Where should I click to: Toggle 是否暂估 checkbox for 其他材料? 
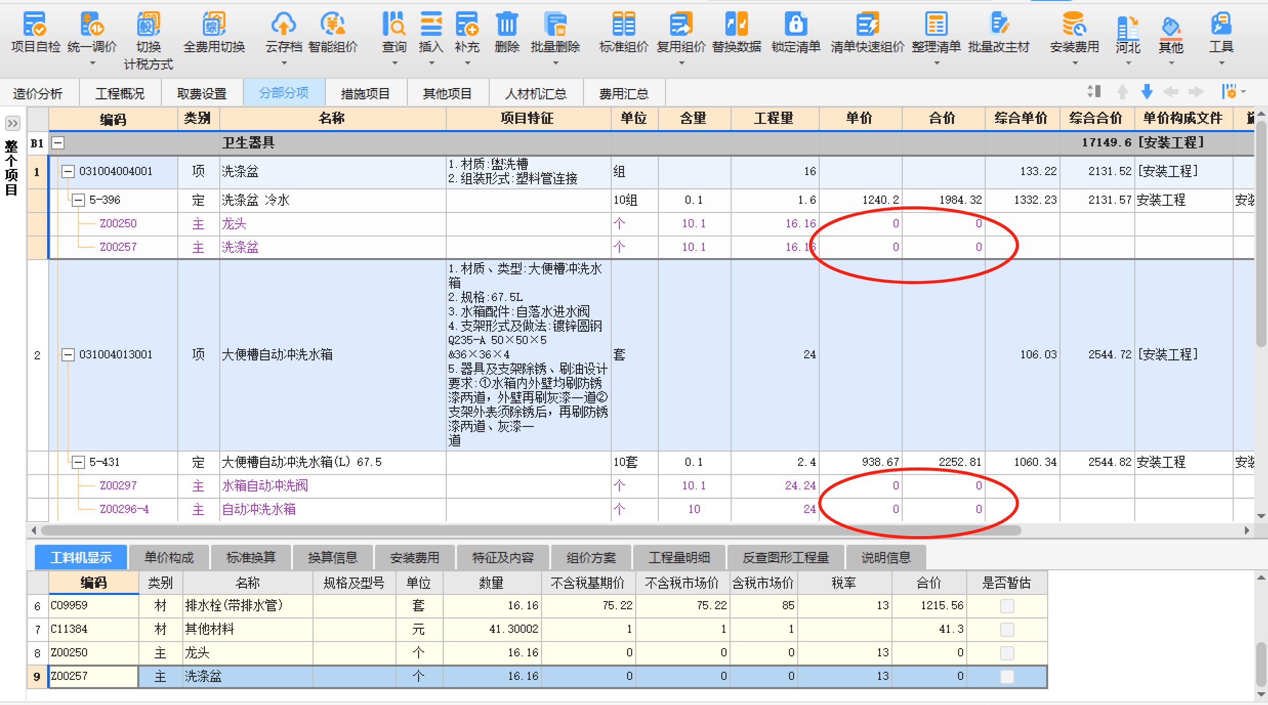pyautogui.click(x=1007, y=629)
